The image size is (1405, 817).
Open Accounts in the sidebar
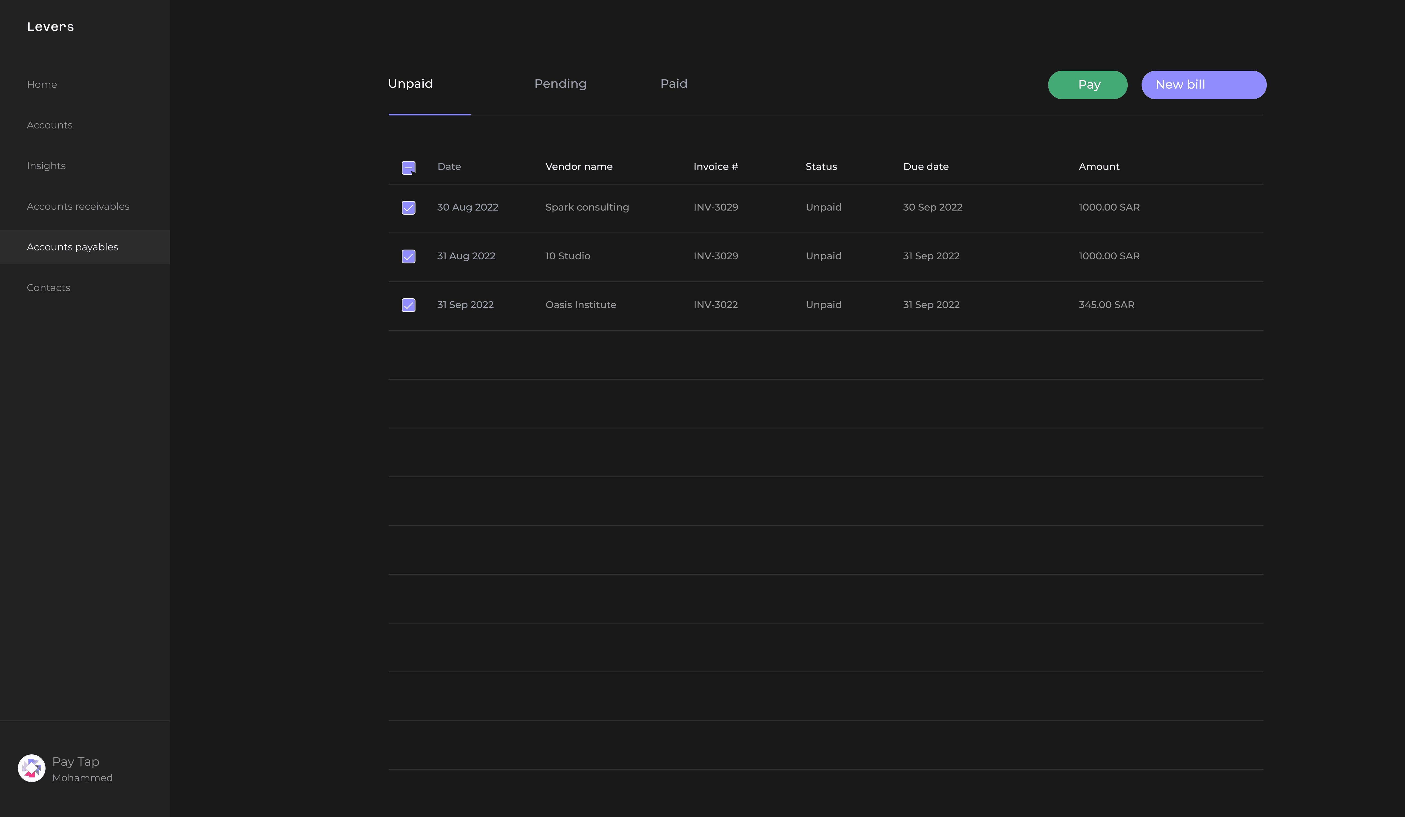tap(50, 125)
